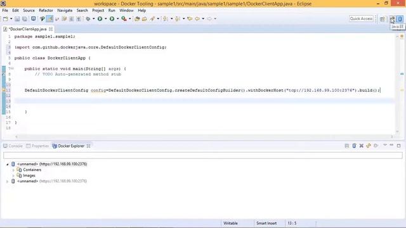Viewport: 406px width, 228px height.
Task: Open the Project menu
Action: coord(98,10)
